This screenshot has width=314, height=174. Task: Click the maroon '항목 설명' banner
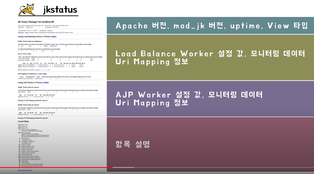(x=210, y=144)
